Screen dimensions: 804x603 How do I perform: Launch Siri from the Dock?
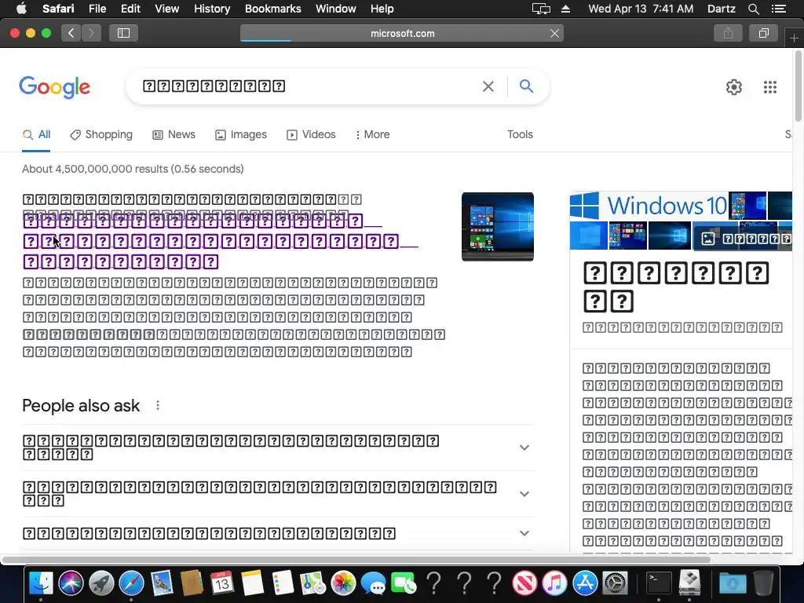tap(71, 583)
